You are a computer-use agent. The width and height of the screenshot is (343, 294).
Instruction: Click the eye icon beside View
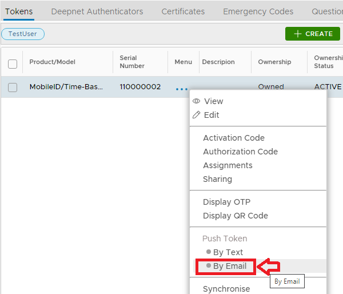point(197,101)
